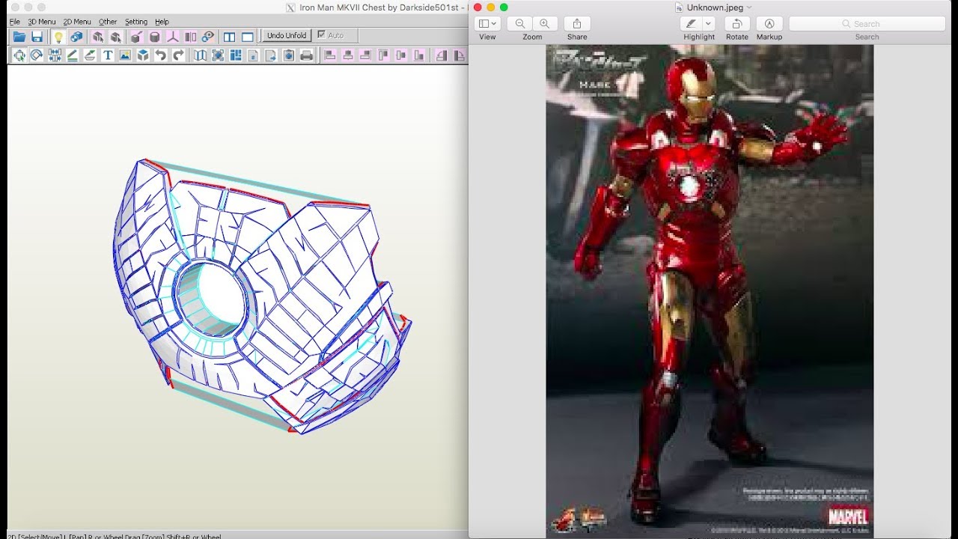Expand the Unknown.jpeg title dropdown chevron
The width and height of the screenshot is (958, 539).
tap(749, 7)
